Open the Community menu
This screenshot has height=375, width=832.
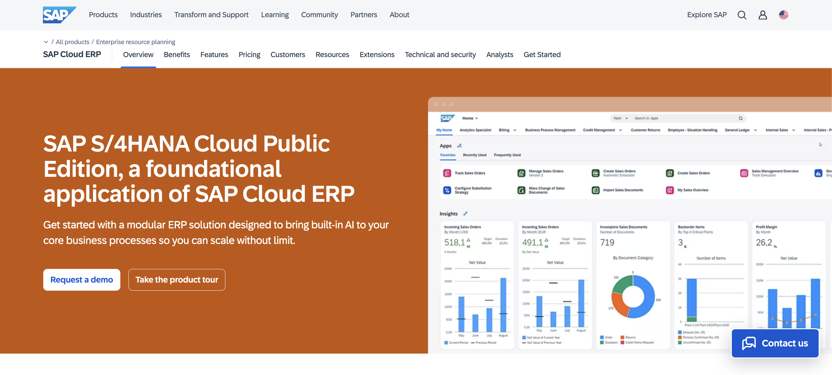tap(319, 15)
